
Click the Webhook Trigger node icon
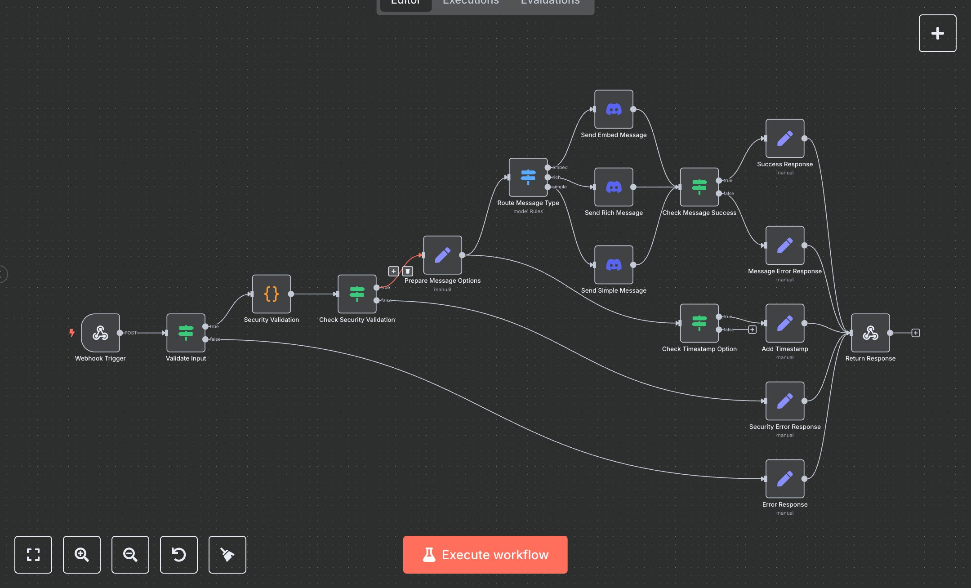(x=100, y=333)
